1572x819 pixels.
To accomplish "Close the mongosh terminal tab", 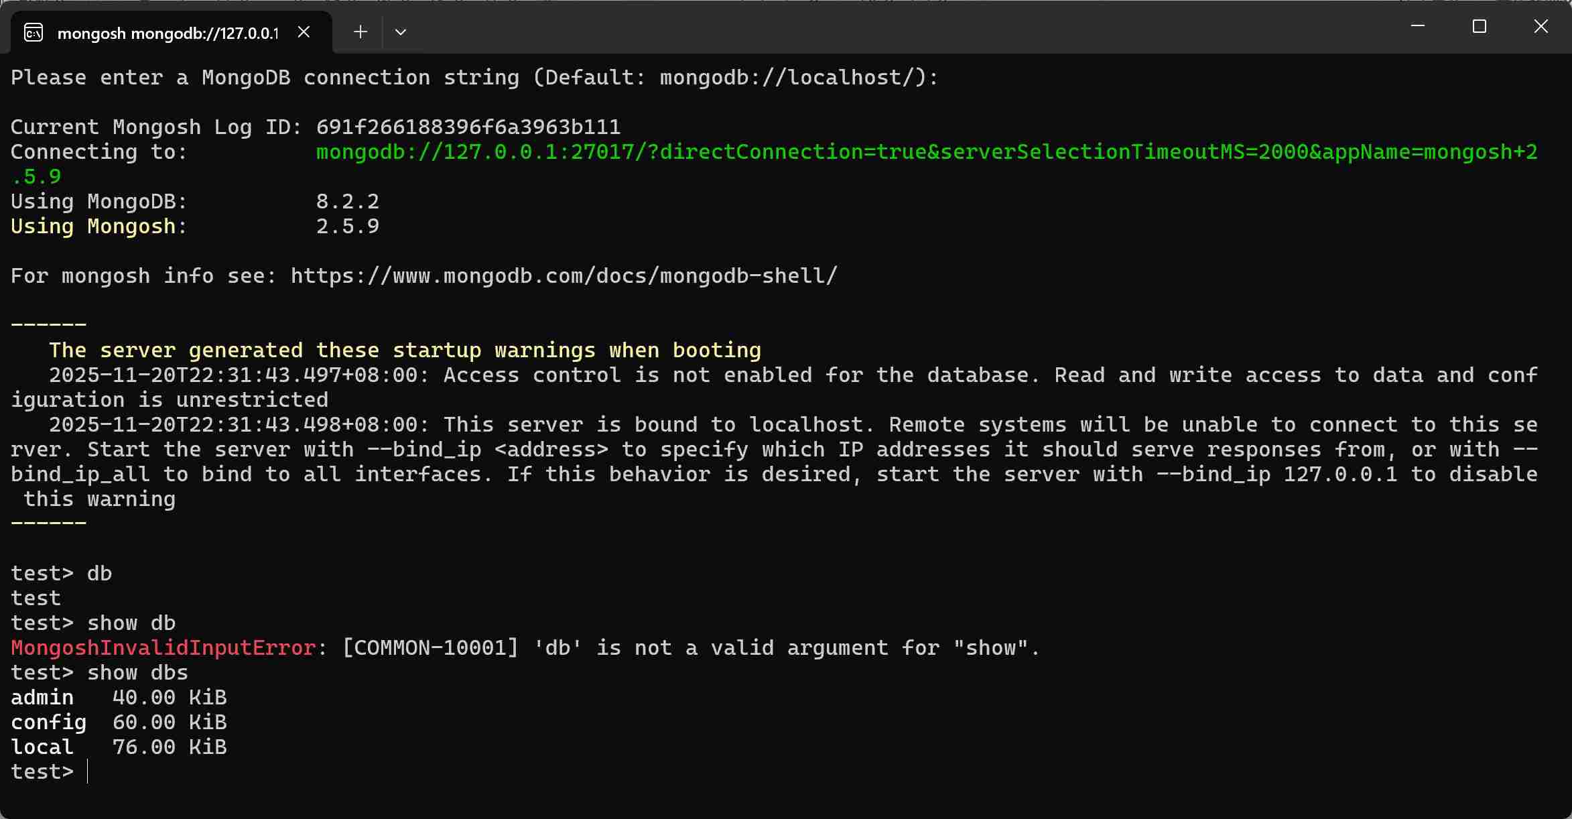I will 304,31.
